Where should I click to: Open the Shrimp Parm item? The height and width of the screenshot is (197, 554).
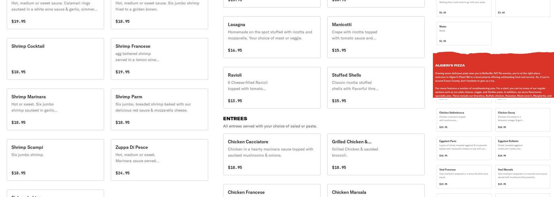pos(159,109)
